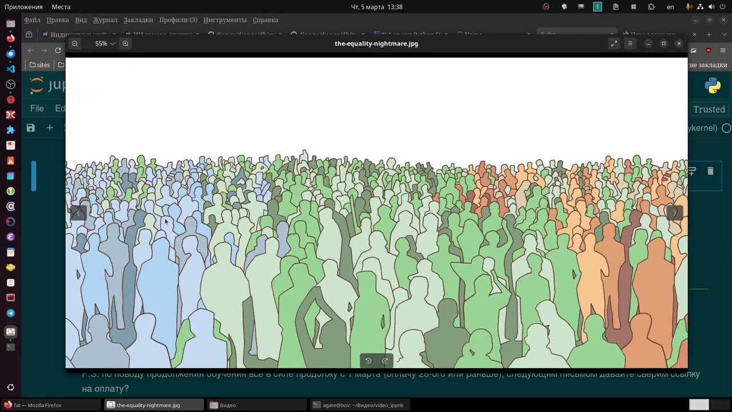This screenshot has height=412, width=732.
Task: Open the Справка menu in Firefox
Action: (x=265, y=20)
